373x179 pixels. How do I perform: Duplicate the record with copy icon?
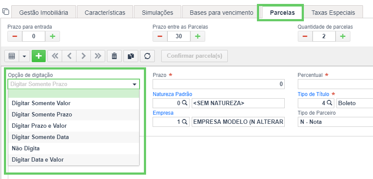tap(131, 56)
